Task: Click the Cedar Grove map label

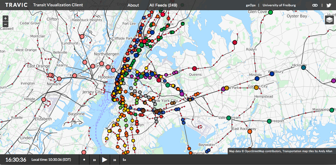Action: (30, 23)
